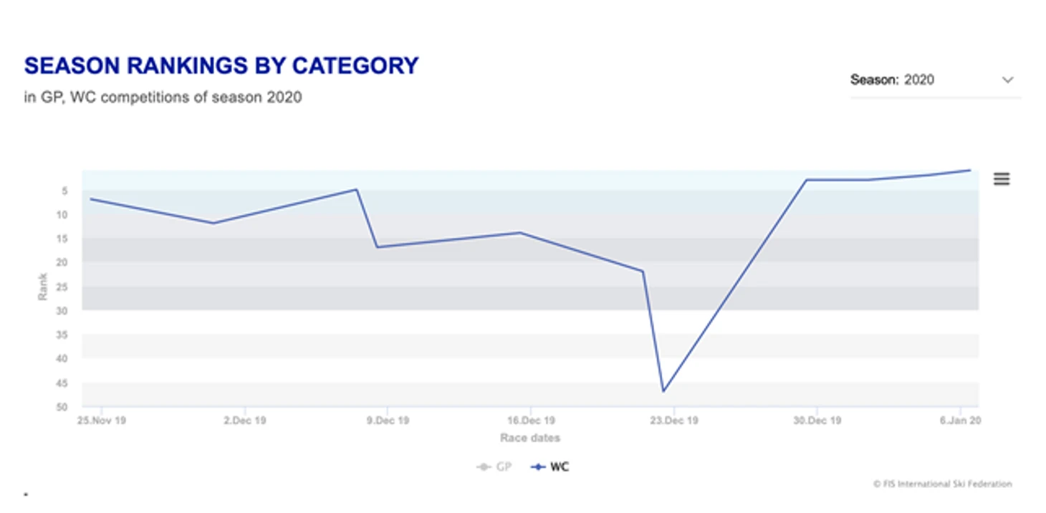The width and height of the screenshot is (1046, 513).
Task: Select first data point at 25 Nov
Action: tap(91, 198)
